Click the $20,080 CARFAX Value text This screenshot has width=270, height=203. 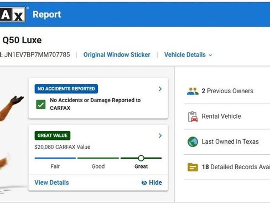[x=63, y=147]
